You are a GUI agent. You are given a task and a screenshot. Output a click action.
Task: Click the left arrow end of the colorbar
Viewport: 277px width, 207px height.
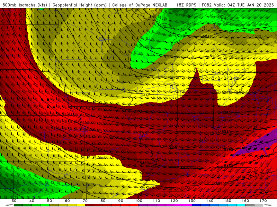[x=9, y=205]
